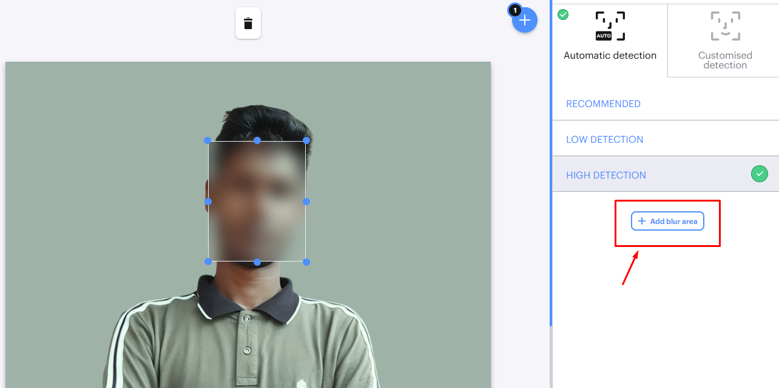This screenshot has height=388, width=779.
Task: Expand the LOW DETECTION section
Action: coord(604,139)
